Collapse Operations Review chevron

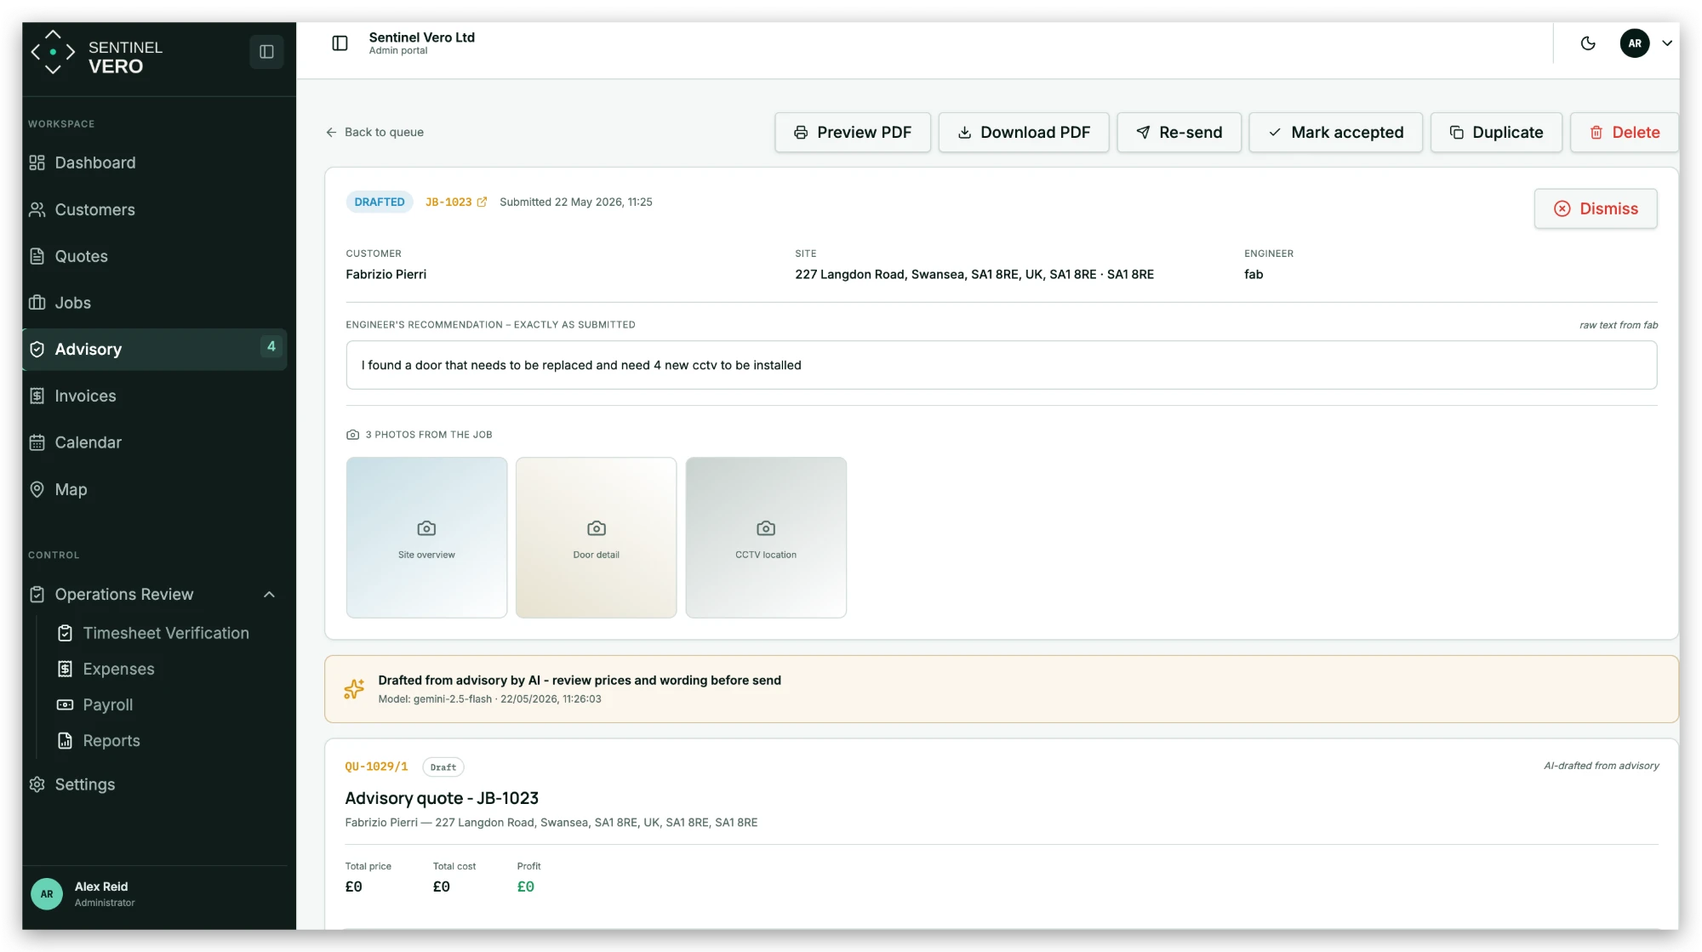point(269,595)
